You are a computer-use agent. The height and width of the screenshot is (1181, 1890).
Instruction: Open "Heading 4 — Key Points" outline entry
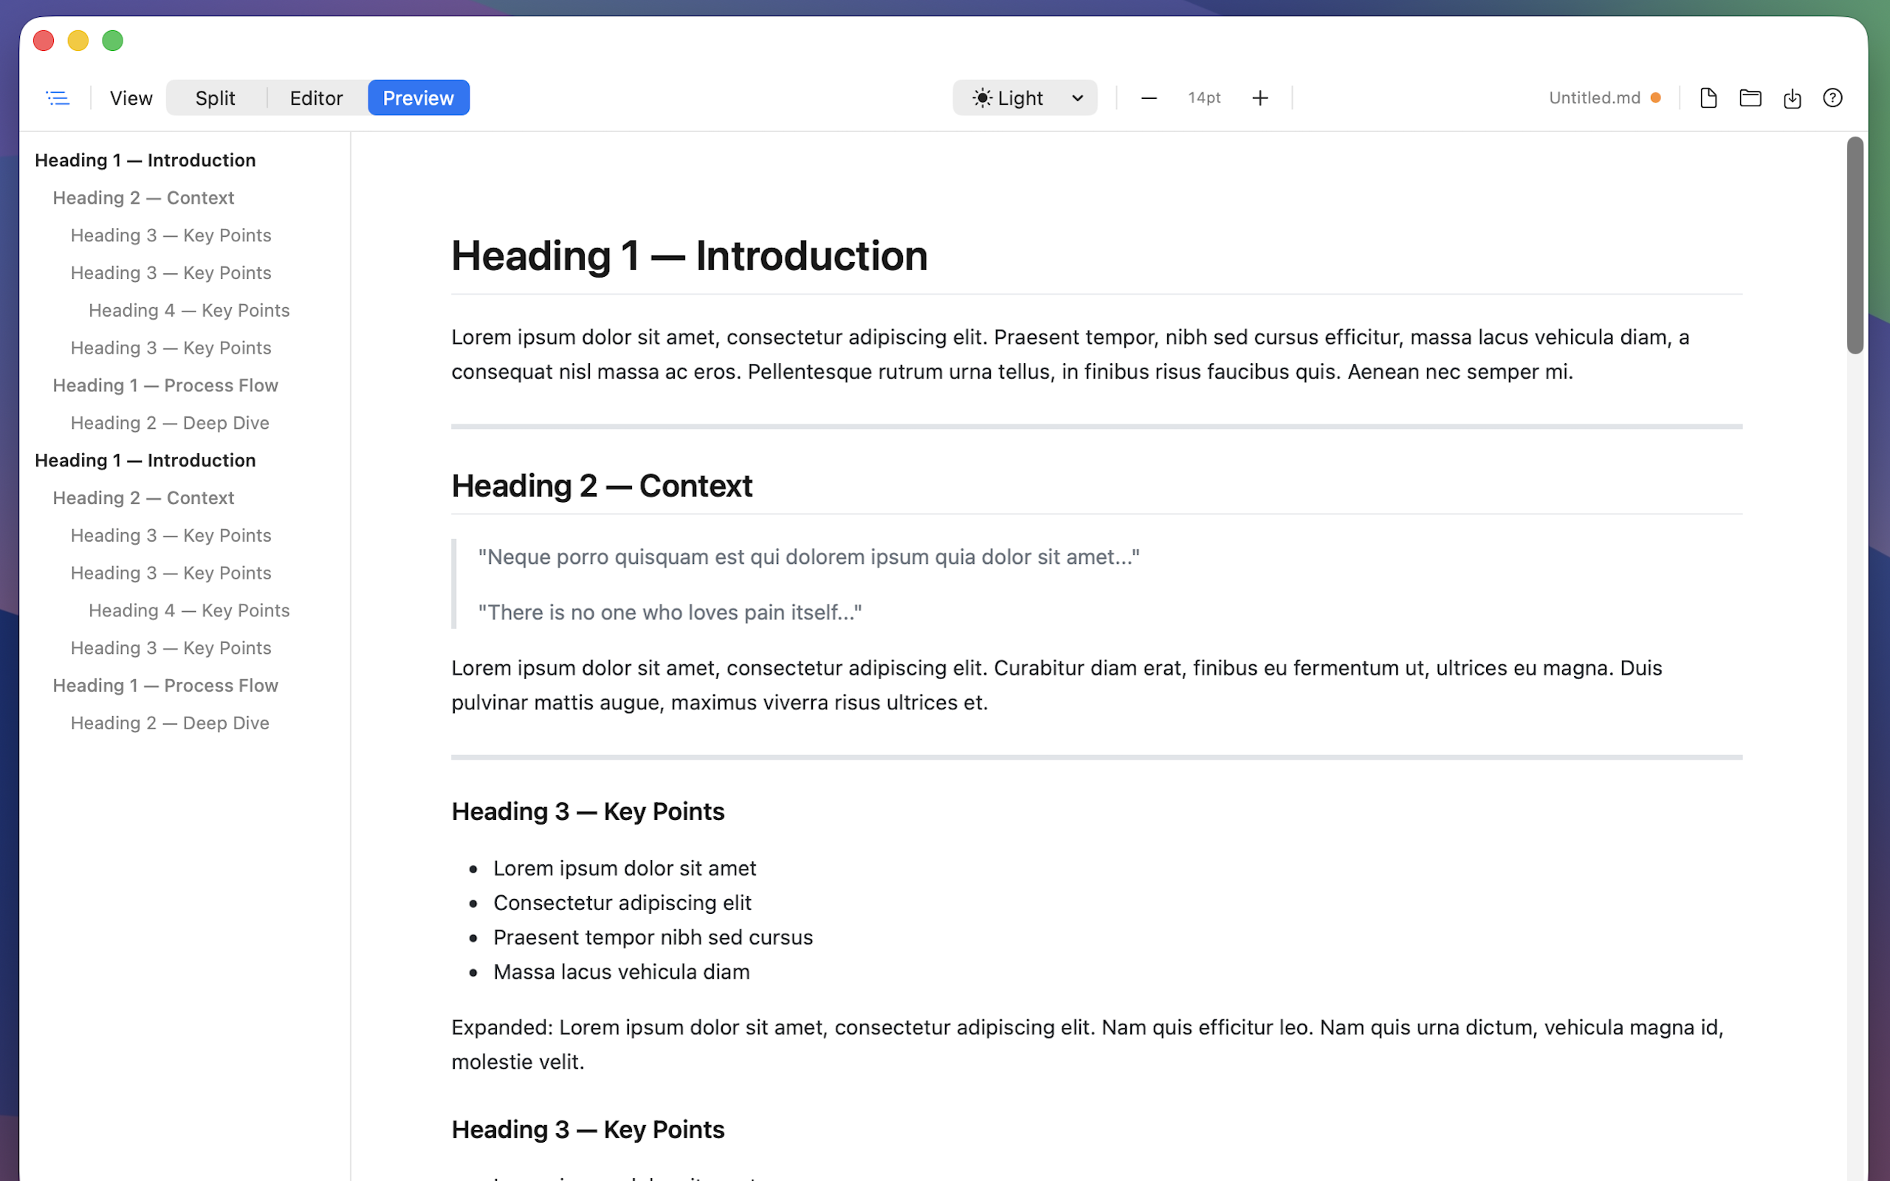tap(188, 309)
